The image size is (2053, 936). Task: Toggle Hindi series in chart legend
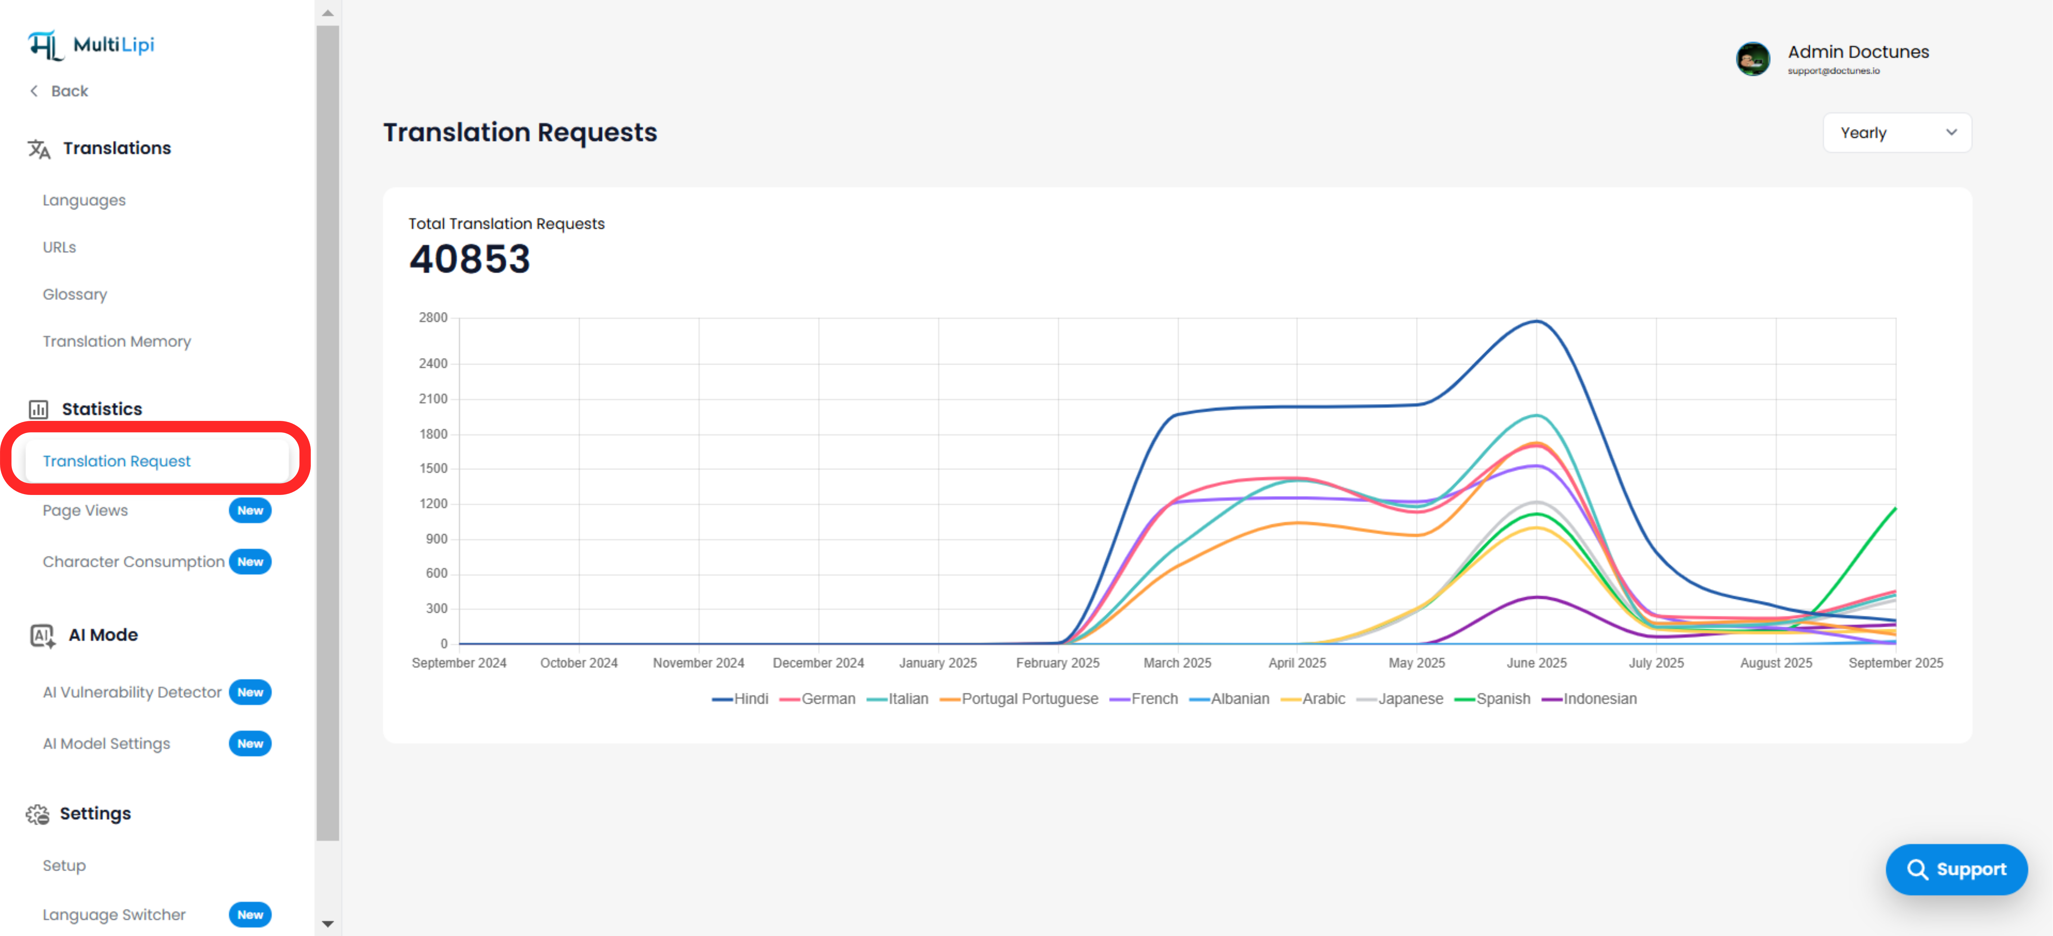click(x=740, y=699)
